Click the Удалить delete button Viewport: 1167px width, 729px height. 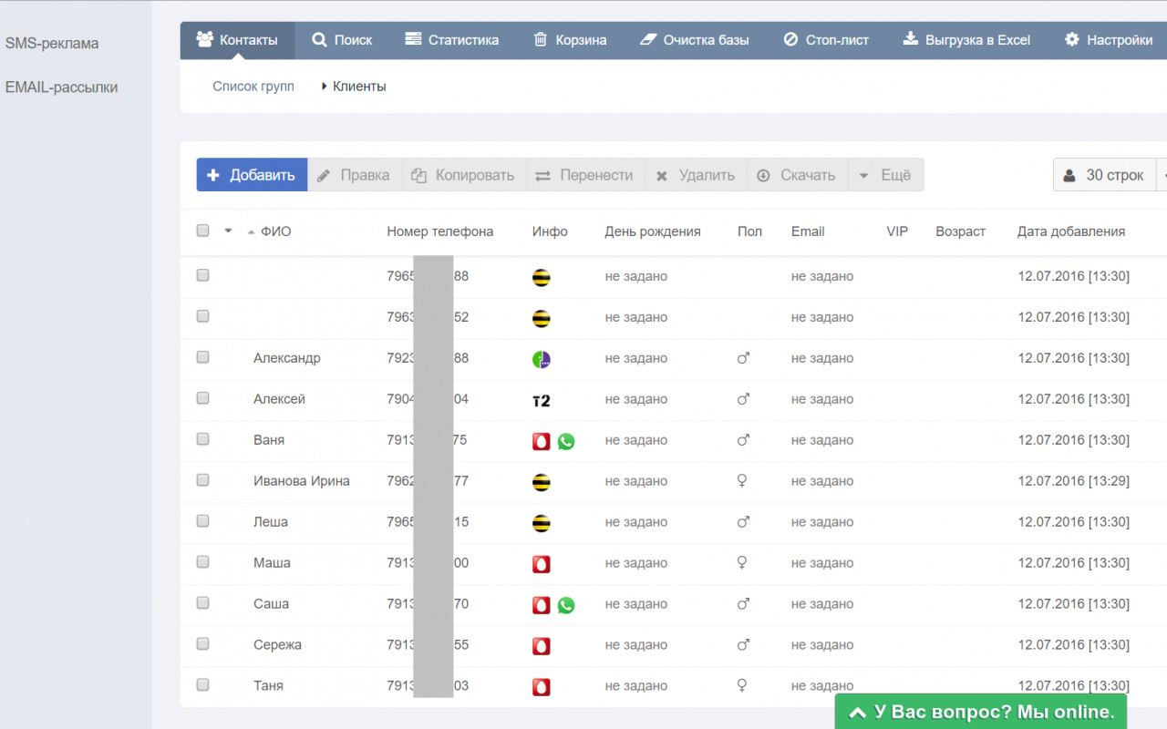[x=696, y=175]
